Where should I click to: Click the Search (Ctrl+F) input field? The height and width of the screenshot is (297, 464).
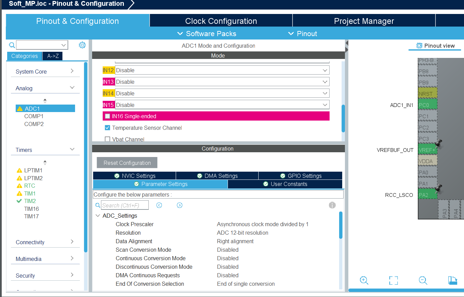pos(125,205)
